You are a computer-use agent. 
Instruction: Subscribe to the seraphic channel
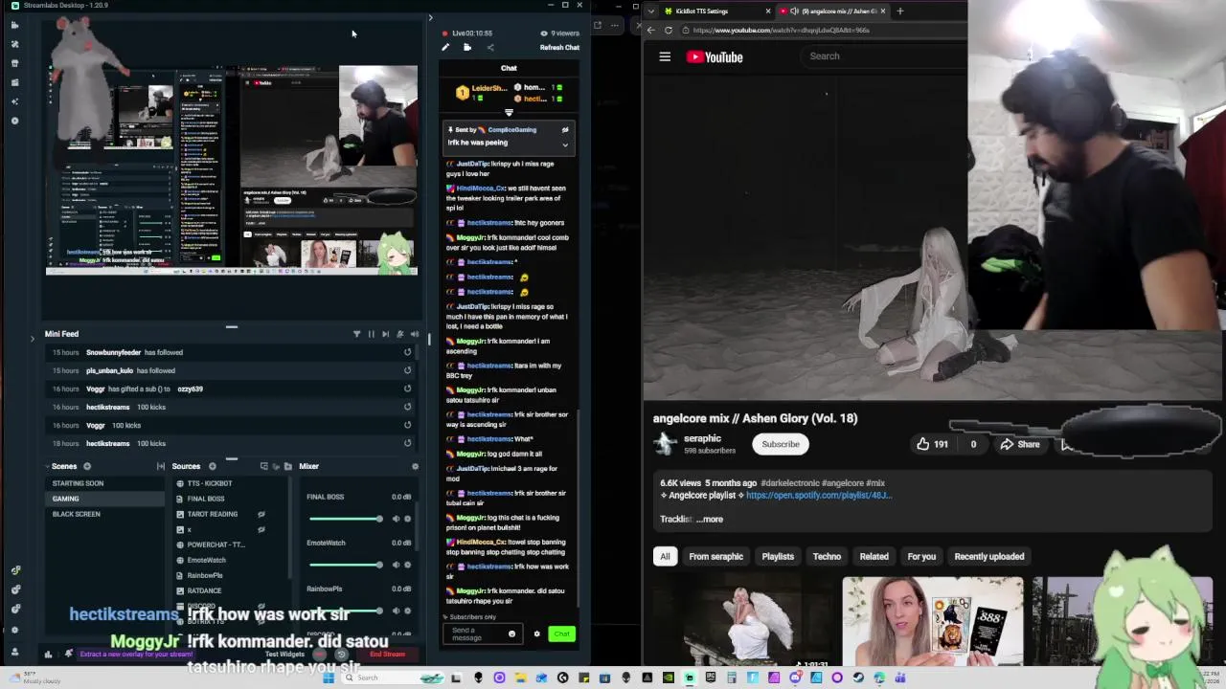[781, 444]
